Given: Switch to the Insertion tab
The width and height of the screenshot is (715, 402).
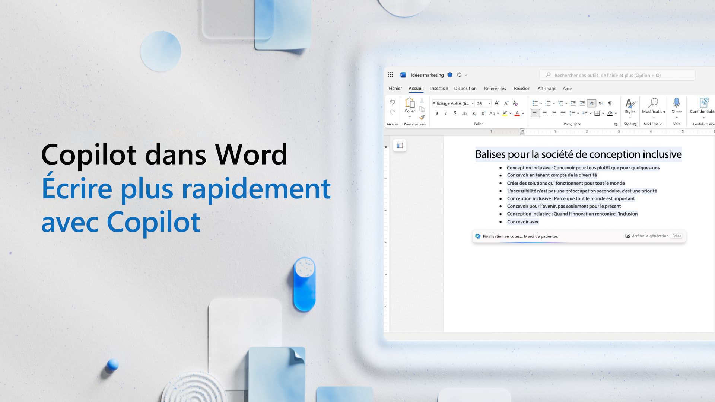Looking at the screenshot, I should point(439,88).
